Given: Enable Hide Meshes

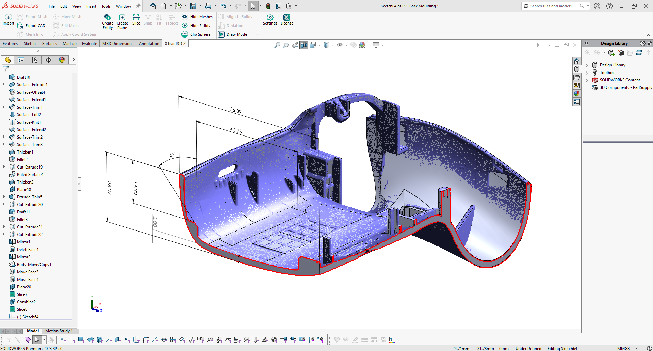Looking at the screenshot, I should 198,16.
